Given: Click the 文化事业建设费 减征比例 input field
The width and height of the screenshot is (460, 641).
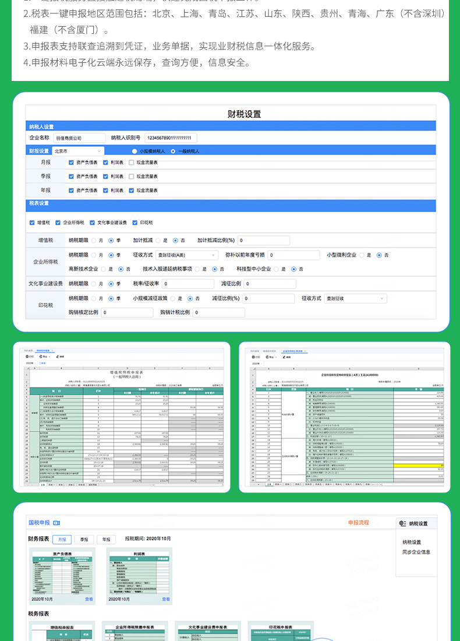Looking at the screenshot, I should [x=270, y=284].
